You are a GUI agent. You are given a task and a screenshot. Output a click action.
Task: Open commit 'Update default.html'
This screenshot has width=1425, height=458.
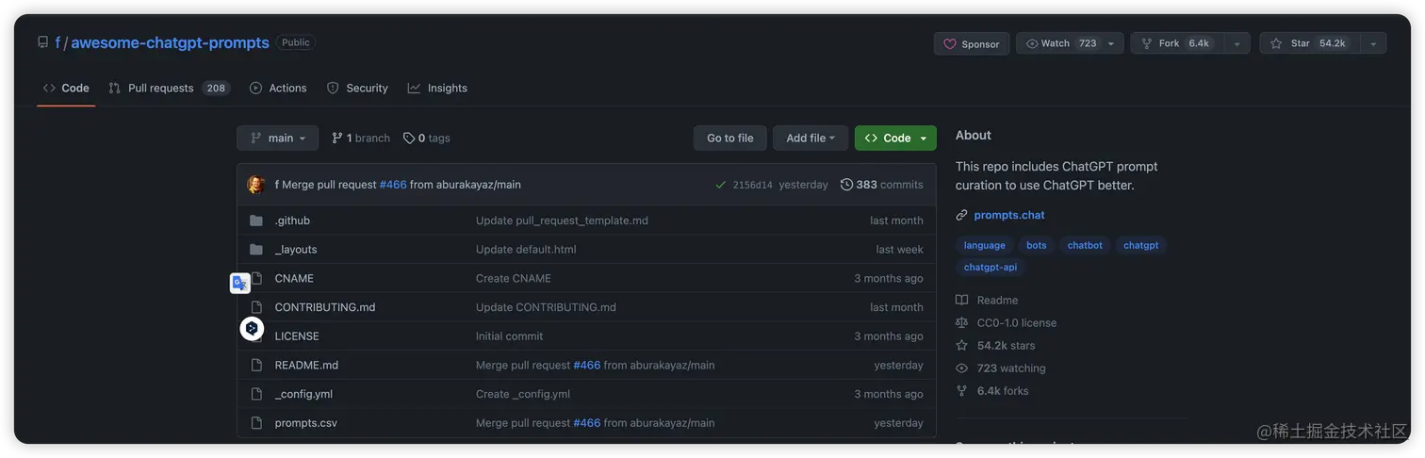pyautogui.click(x=526, y=250)
